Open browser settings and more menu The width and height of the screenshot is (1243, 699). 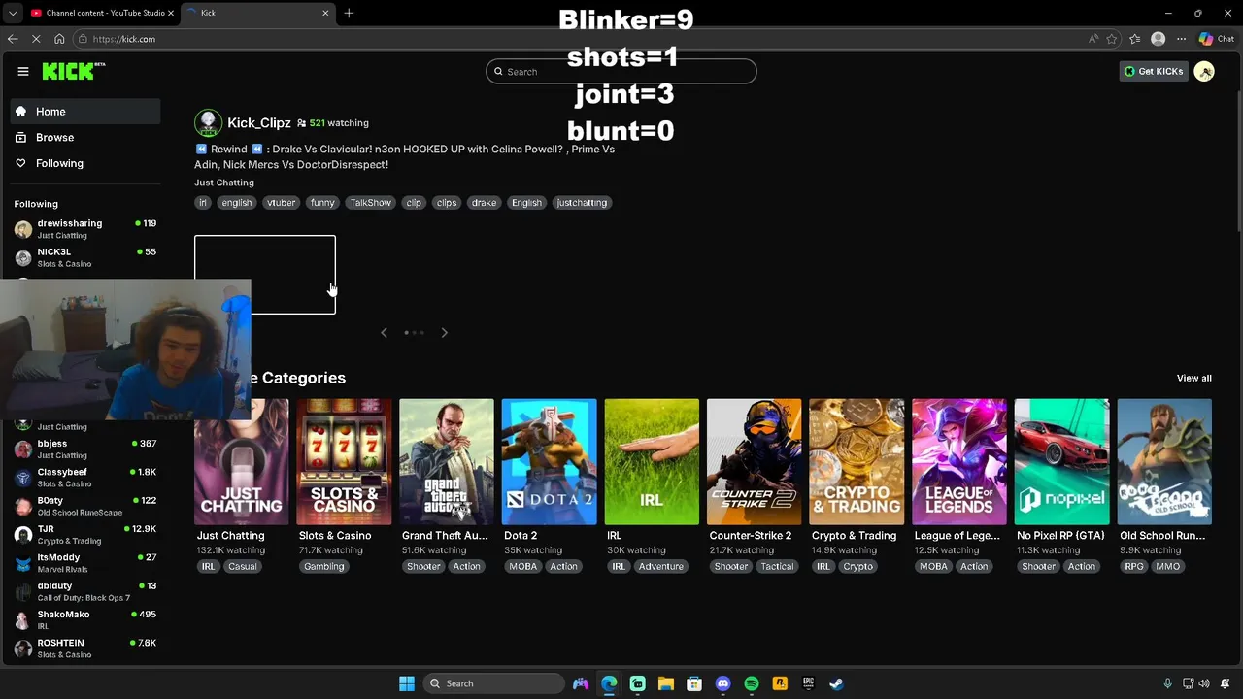[1181, 39]
